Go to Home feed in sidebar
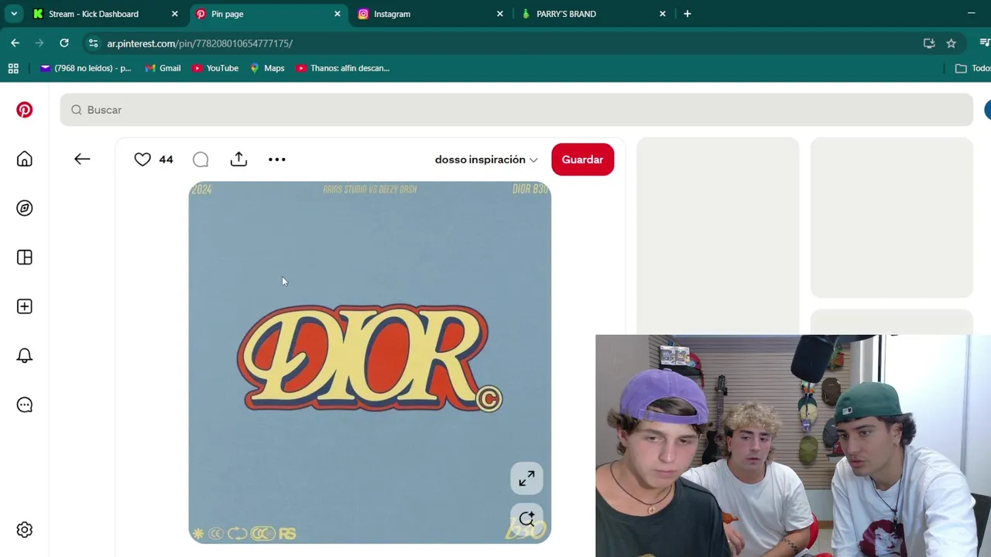Viewport: 991px width, 557px height. 25,159
